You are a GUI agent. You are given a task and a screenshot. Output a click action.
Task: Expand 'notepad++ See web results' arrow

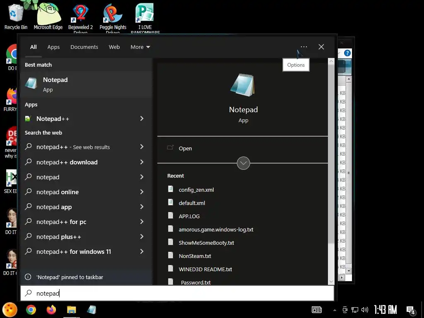coord(142,147)
